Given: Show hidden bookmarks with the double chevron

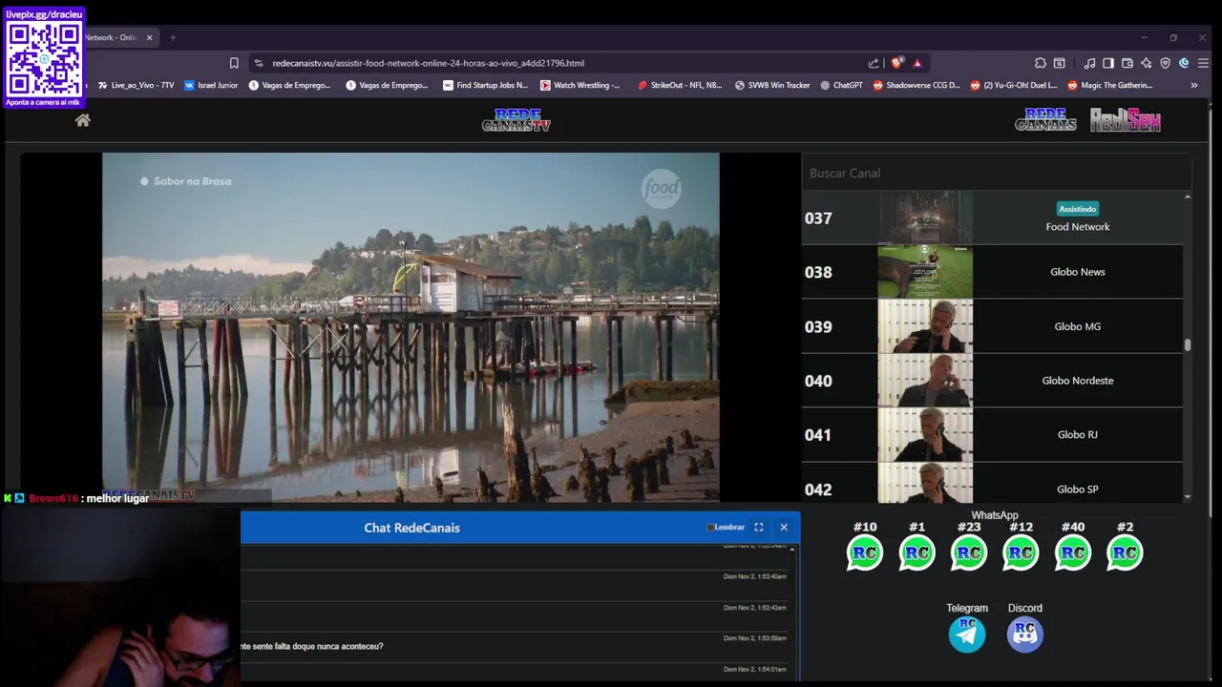Looking at the screenshot, I should [1193, 85].
